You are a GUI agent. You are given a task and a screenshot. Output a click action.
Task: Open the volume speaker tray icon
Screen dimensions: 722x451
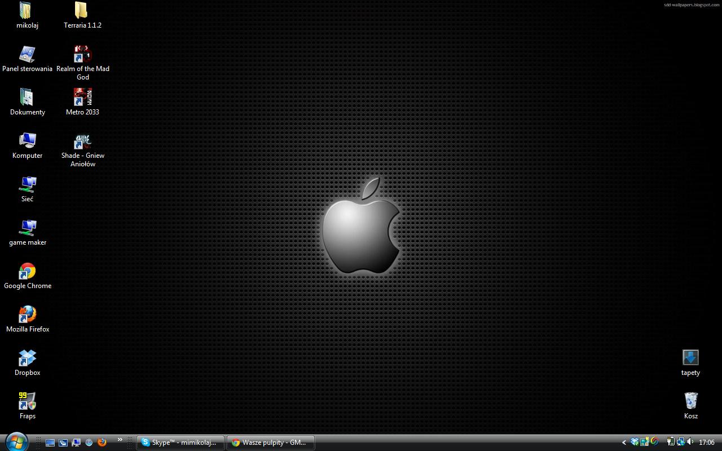tap(690, 443)
